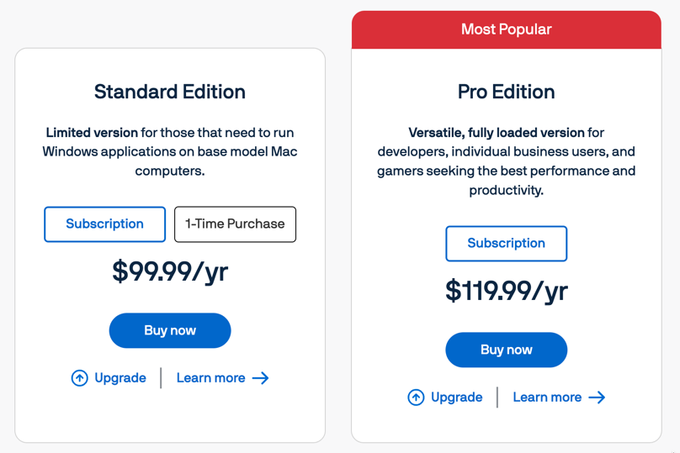Select Subscription option in Standard Edition card
This screenshot has width=680, height=453.
pos(104,224)
